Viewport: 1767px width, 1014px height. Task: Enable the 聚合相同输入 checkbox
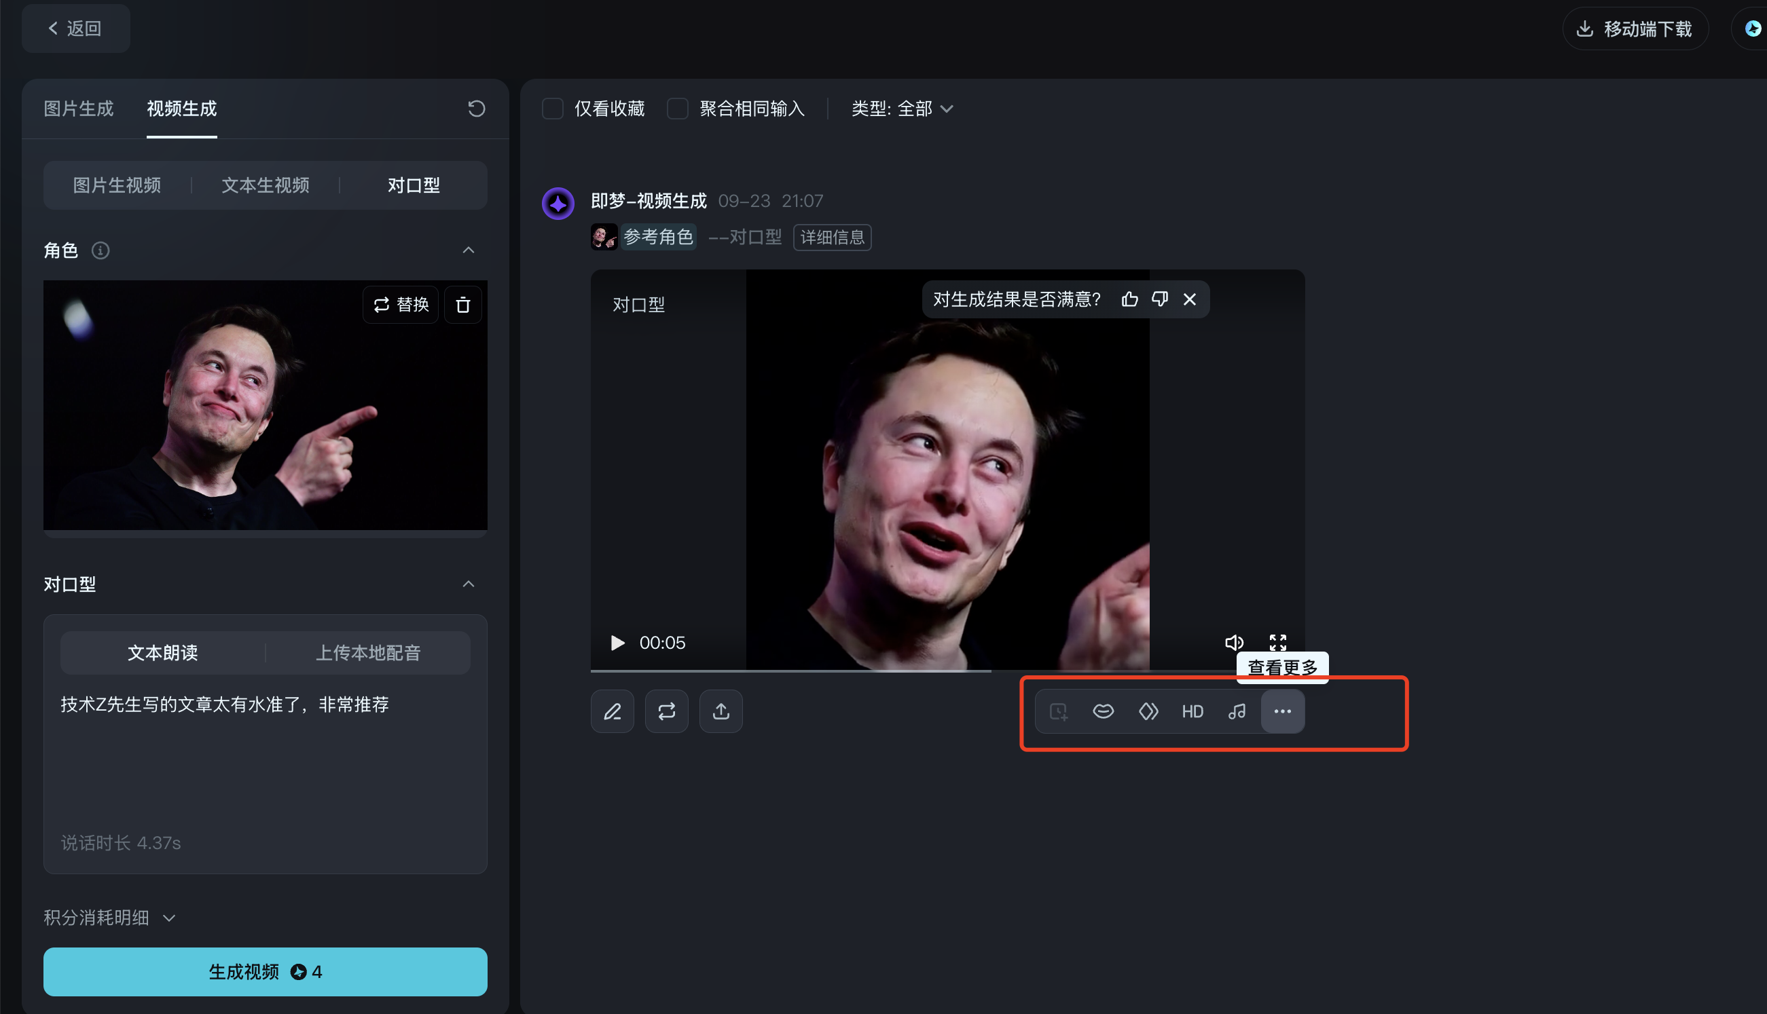click(x=677, y=109)
